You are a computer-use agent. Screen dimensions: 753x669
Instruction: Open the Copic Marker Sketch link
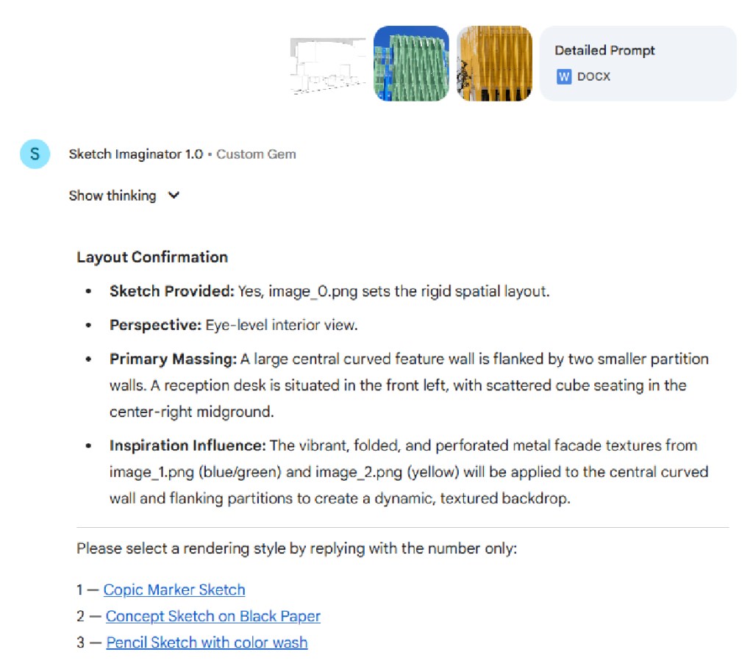click(x=174, y=590)
